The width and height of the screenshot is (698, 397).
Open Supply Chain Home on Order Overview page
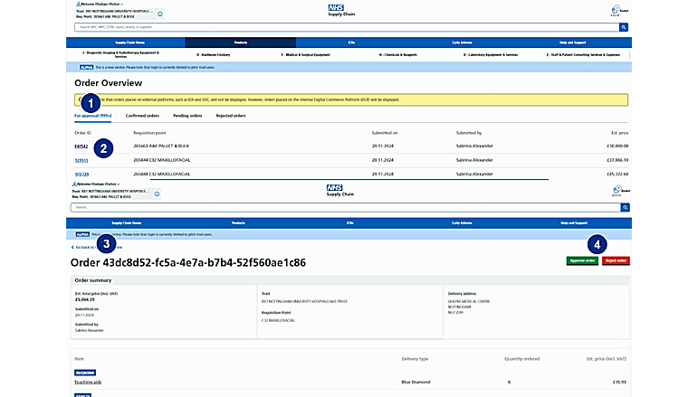130,43
